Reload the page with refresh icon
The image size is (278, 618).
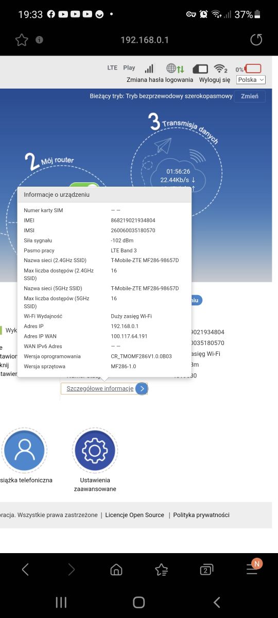[x=256, y=40]
